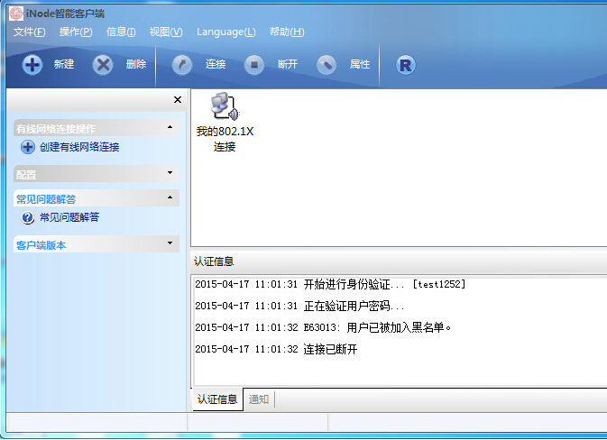Click log line 连接已断开
Screen dimensions: 607x440
coord(276,350)
